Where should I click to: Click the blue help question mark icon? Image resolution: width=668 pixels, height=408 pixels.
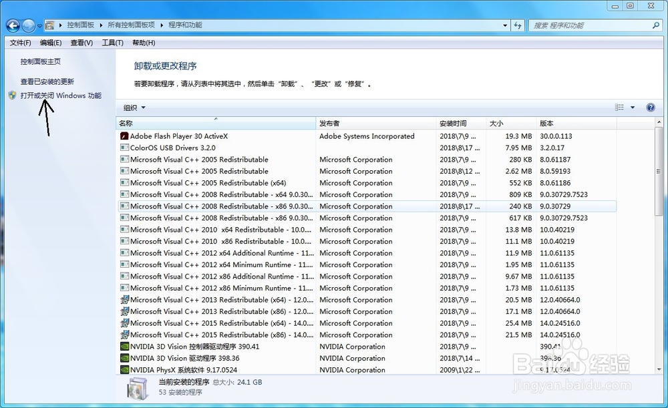tap(651, 108)
